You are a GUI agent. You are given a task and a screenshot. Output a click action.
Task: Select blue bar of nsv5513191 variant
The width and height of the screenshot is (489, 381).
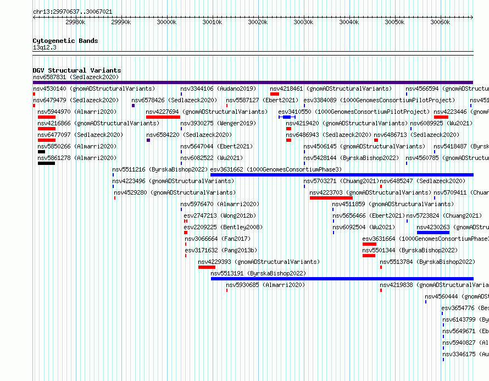pyautogui.click(x=342, y=279)
